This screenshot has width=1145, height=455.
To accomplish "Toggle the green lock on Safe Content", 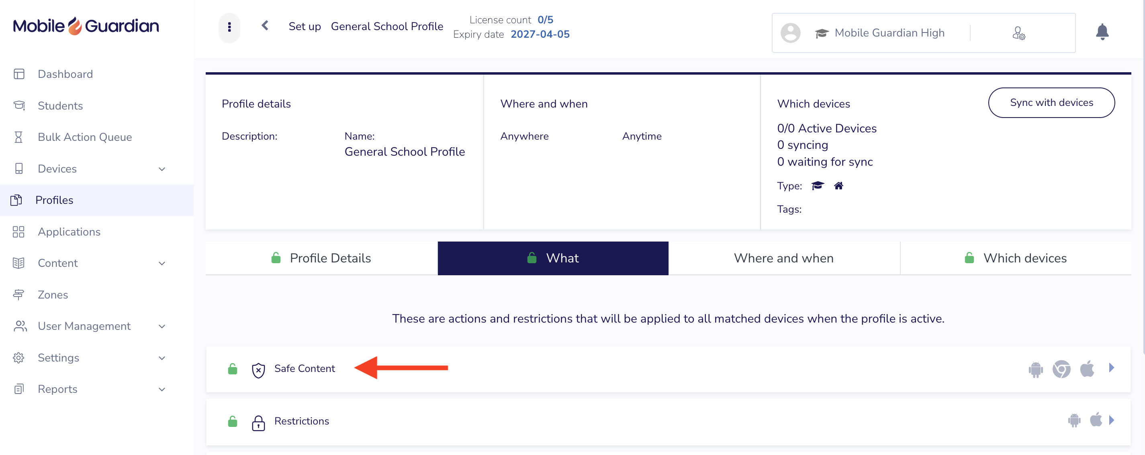I will pos(233,368).
